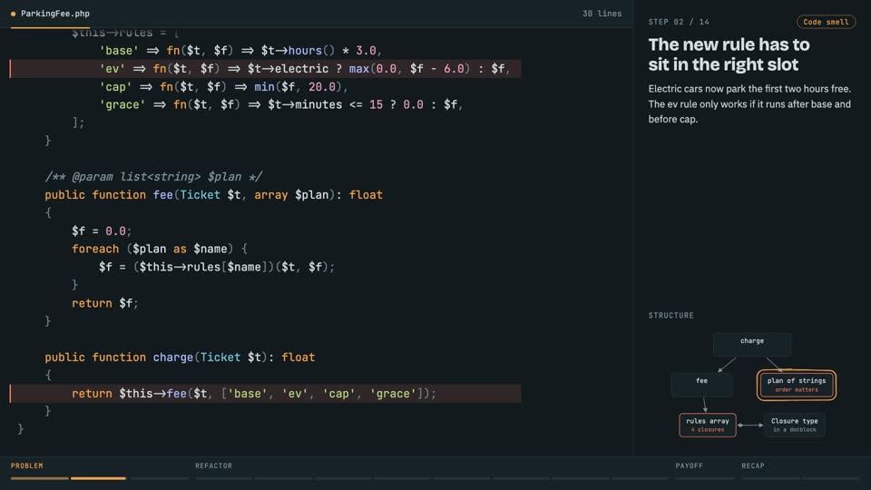Viewport: 871px width, 490px height.
Task: Click the red marker beside the 'ev' line
Action: 10,69
